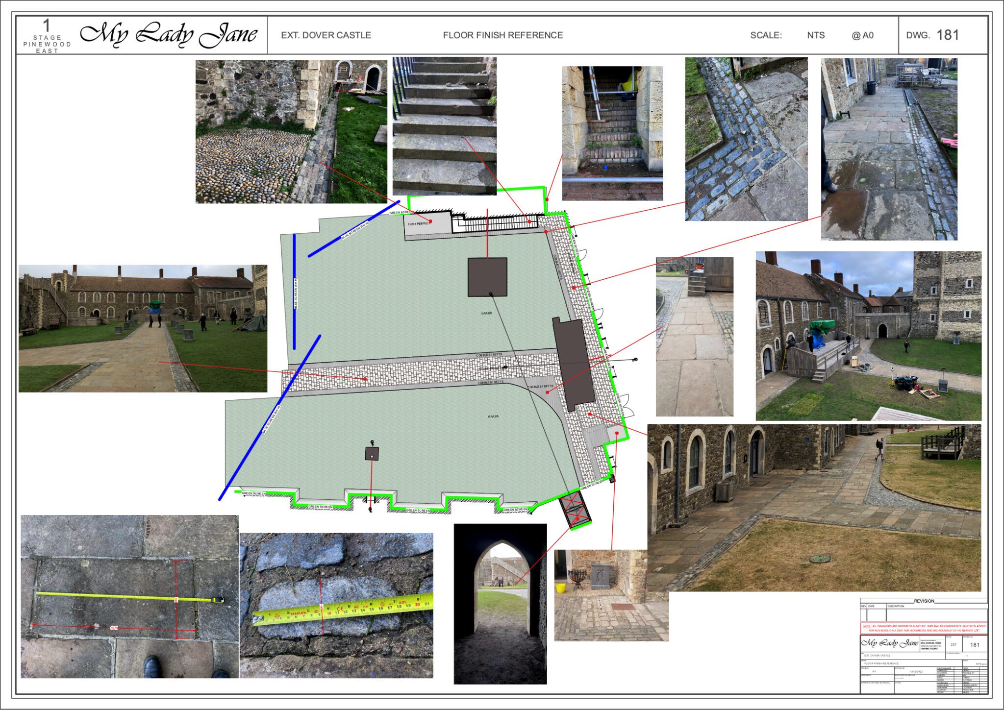Click the stone steps photo thumbnail
Image resolution: width=1004 pixels, height=710 pixels.
tap(444, 126)
